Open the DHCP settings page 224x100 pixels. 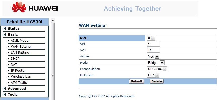(x=15, y=58)
